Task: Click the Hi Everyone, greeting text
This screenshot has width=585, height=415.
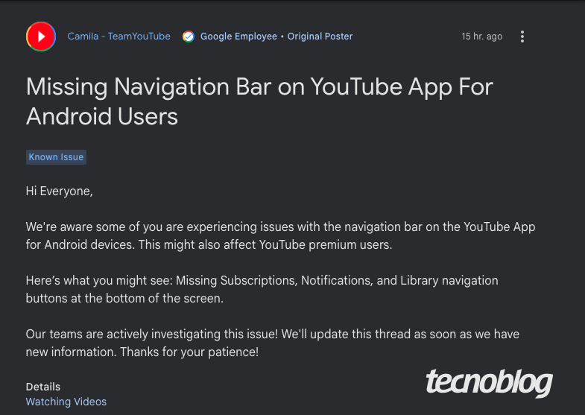Action: click(60, 191)
